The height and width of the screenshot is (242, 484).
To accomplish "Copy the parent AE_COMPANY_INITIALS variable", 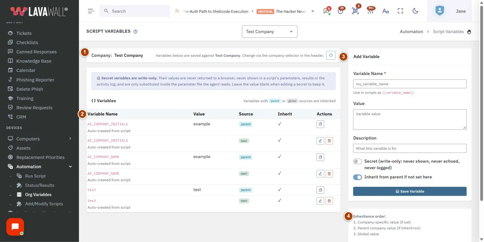I will point(320,124).
